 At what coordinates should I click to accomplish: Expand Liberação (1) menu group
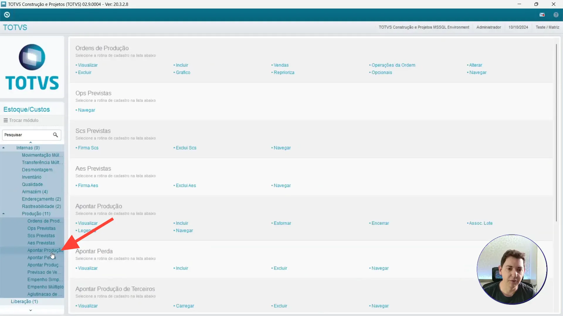[24, 301]
